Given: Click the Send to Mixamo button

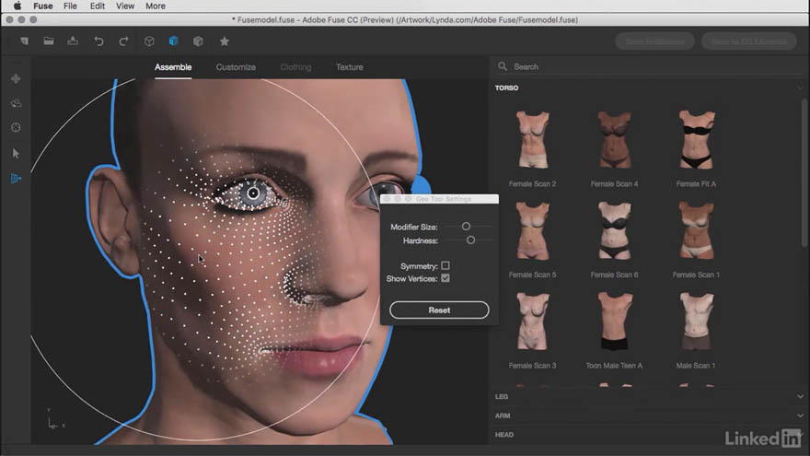Looking at the screenshot, I should point(655,41).
